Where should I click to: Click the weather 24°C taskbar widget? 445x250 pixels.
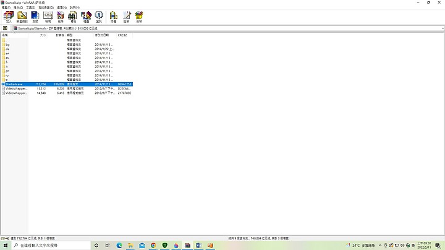[360, 245]
